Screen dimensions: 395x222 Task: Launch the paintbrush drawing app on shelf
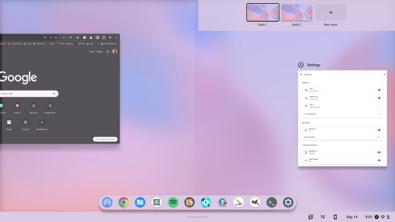click(x=239, y=202)
